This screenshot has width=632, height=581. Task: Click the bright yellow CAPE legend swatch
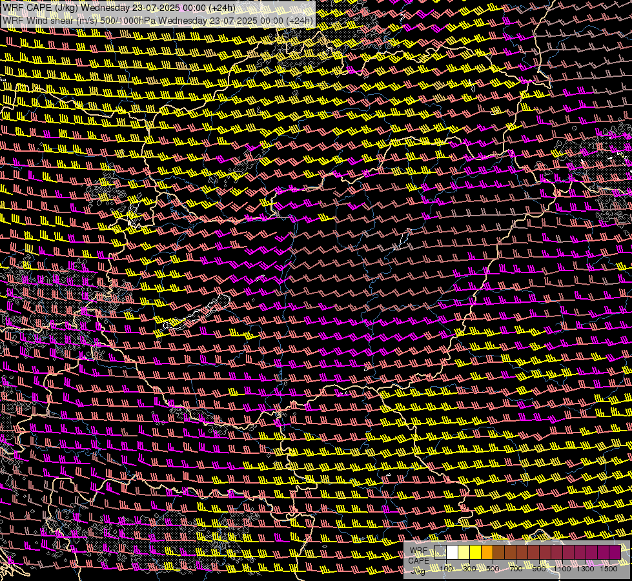click(x=475, y=552)
